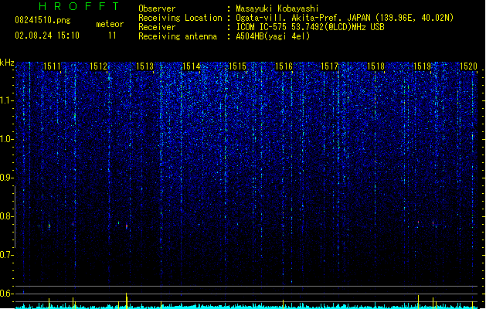This screenshot has width=486, height=309.
Task: Click the 1514 time marker
Action: 192,66
